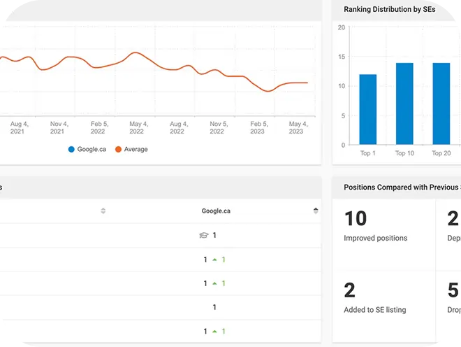461x347 pixels.
Task: Open the 2 Added to SE listing card
Action: [x=383, y=297]
